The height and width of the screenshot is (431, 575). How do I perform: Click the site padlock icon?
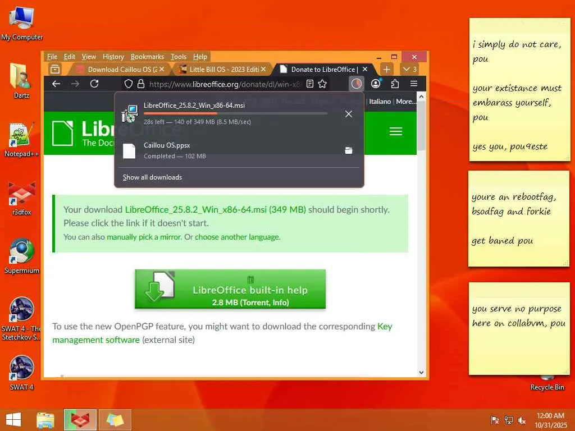click(141, 84)
